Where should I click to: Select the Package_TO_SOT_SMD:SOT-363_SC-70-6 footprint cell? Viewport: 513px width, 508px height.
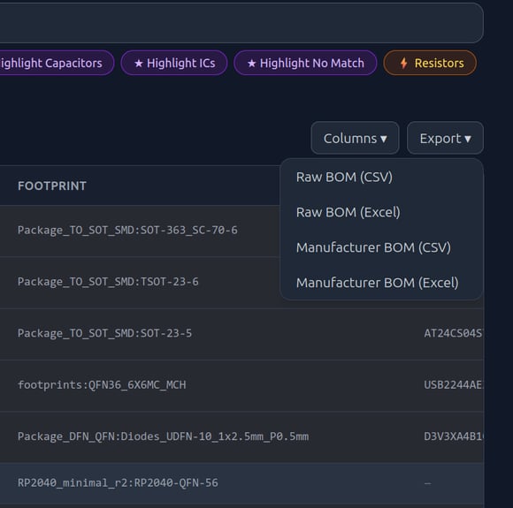[x=127, y=231]
